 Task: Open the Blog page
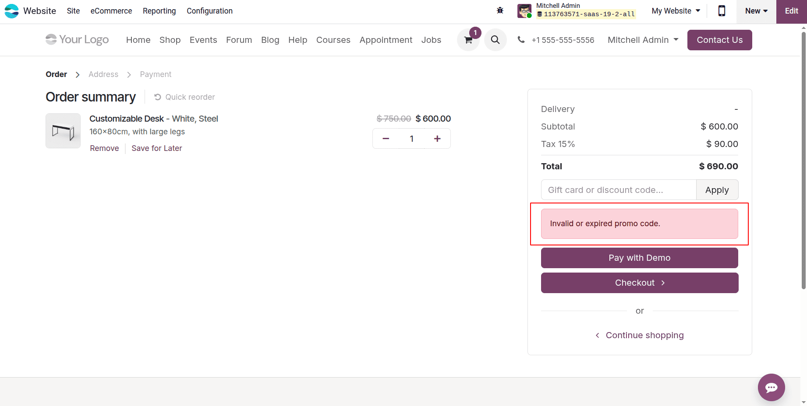coord(270,40)
